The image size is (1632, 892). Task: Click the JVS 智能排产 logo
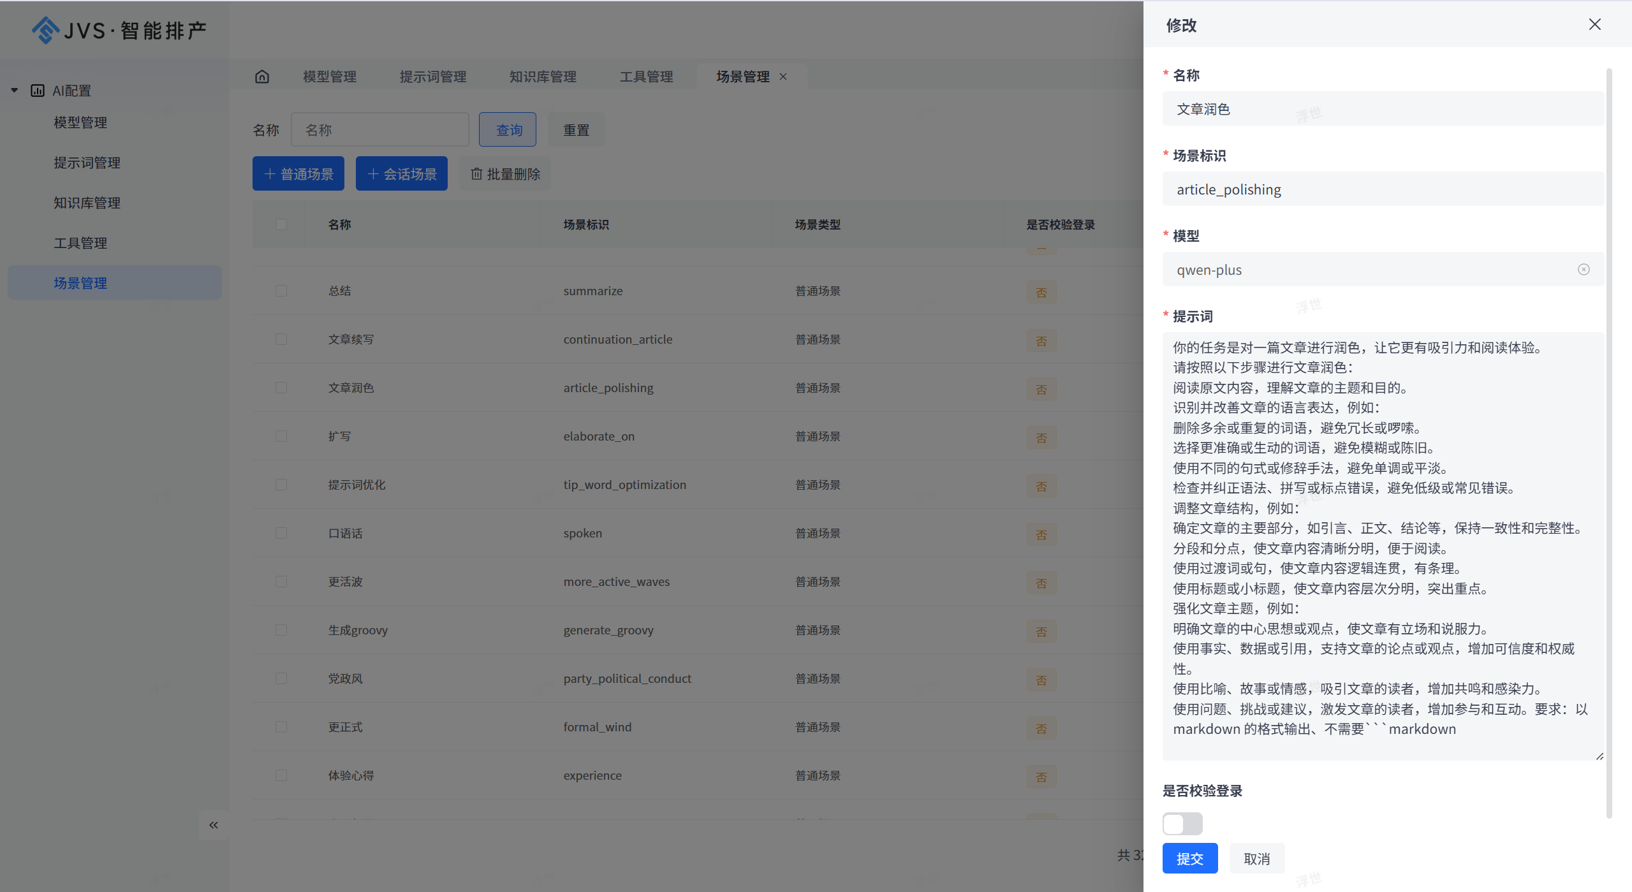[119, 30]
